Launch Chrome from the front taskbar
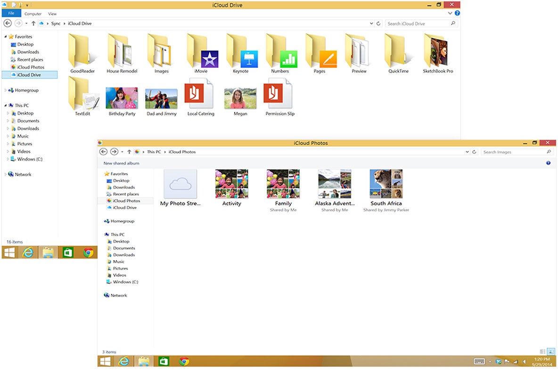The height and width of the screenshot is (371, 558). pos(184,361)
